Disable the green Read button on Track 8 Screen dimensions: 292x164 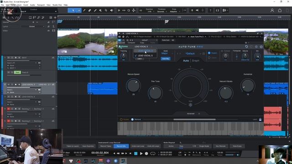click(x=17, y=72)
